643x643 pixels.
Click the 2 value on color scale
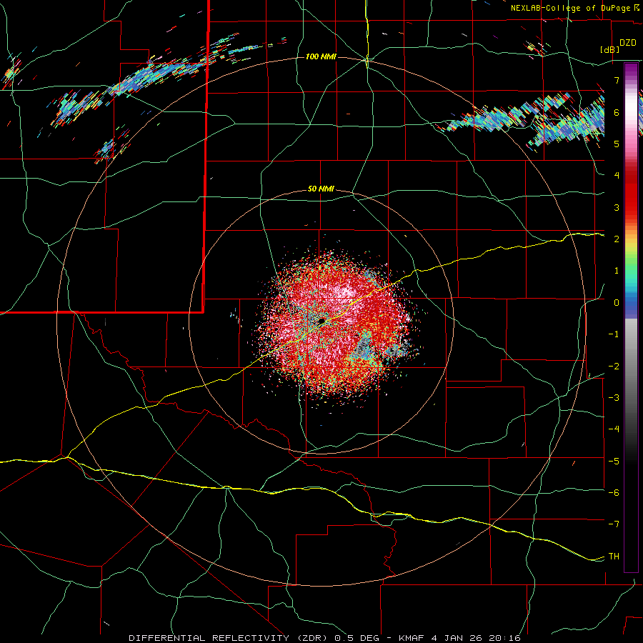click(x=617, y=239)
